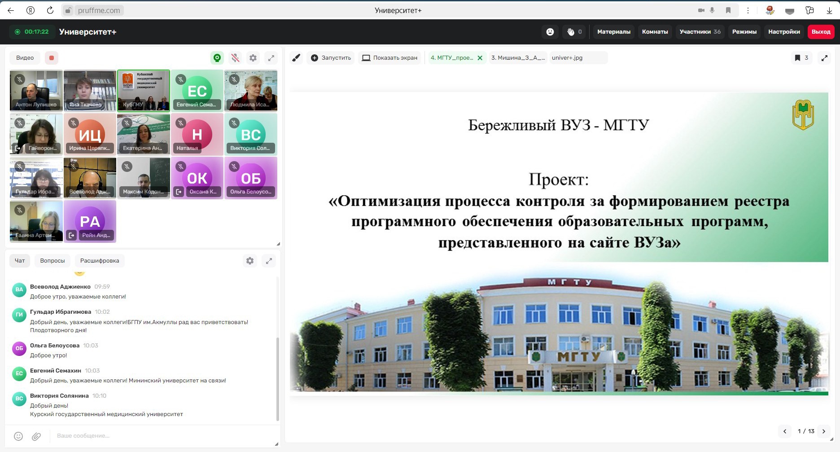This screenshot has width=840, height=452.
Task: Click Всеволод Адженко name in chat
Action: point(60,286)
